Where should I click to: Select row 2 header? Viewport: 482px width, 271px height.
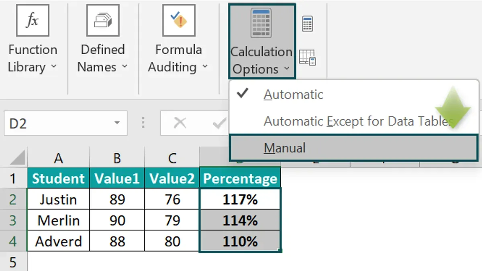click(13, 199)
